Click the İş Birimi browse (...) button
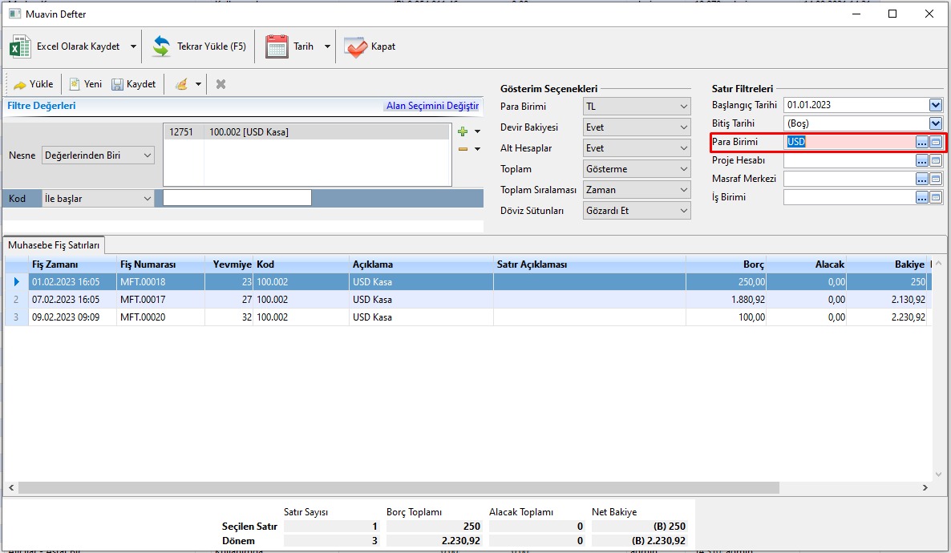951x553 pixels. click(x=922, y=198)
